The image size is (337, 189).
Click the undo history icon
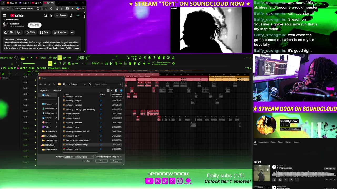tap(140, 57)
